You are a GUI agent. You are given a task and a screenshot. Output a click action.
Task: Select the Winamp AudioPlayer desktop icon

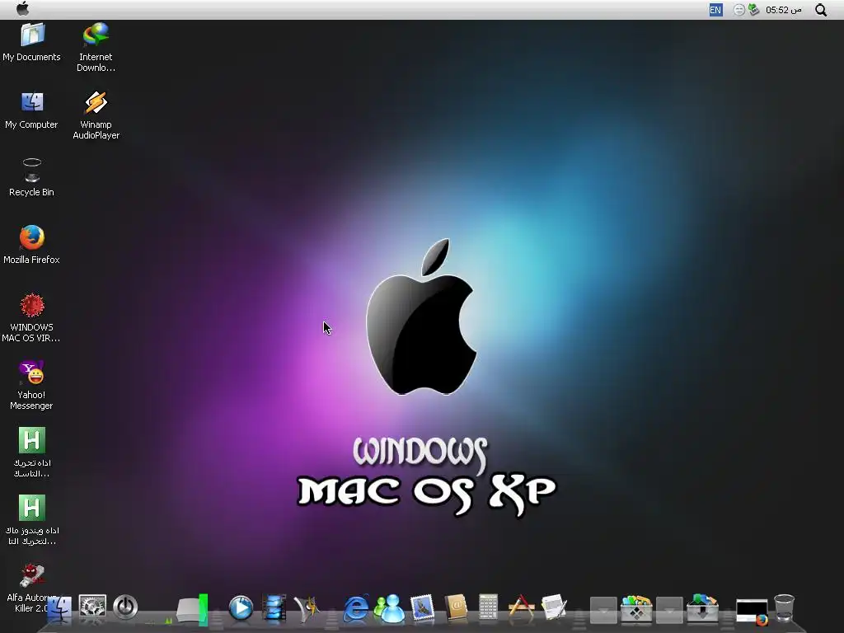(x=96, y=115)
